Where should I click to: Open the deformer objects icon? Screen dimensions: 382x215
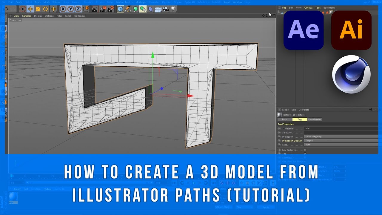(151, 9)
